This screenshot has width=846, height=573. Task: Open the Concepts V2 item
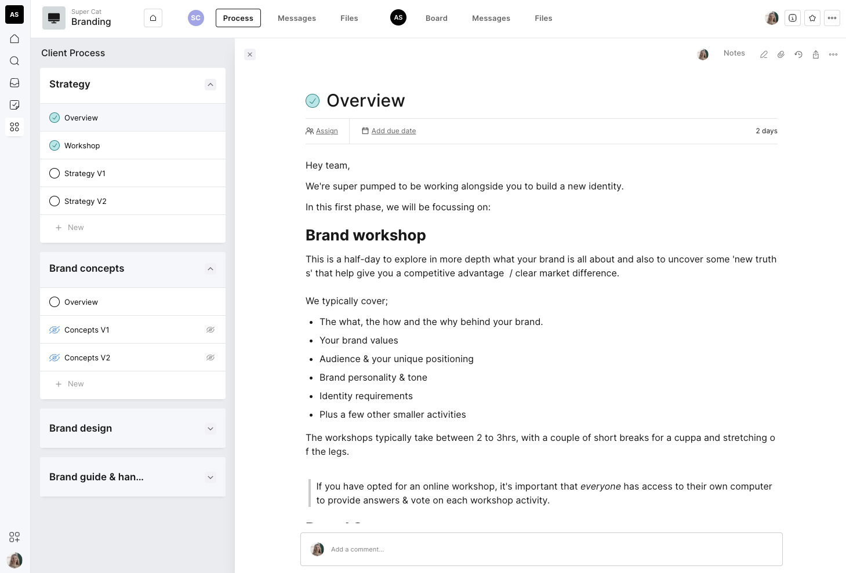pyautogui.click(x=133, y=357)
